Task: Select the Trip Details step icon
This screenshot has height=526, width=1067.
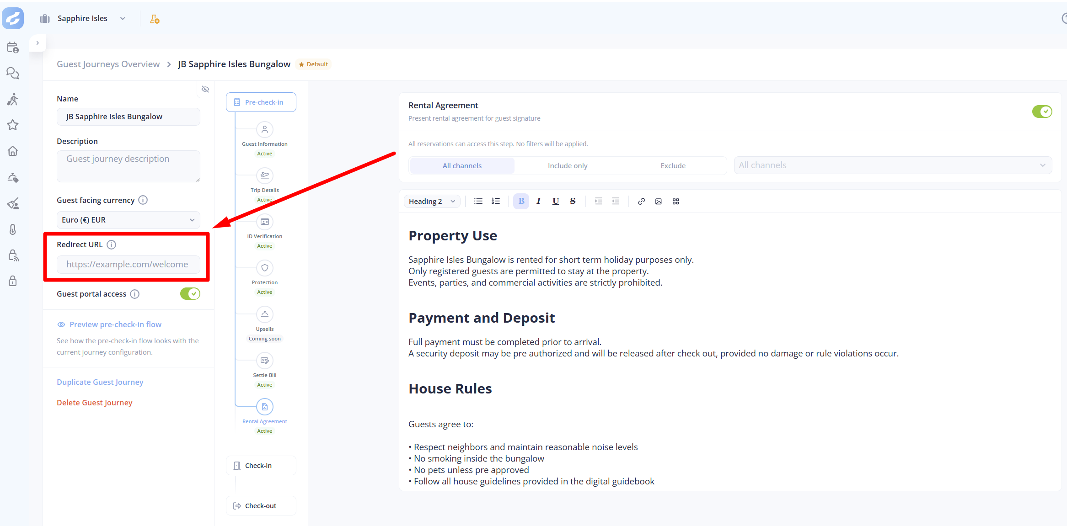Action: 265,175
